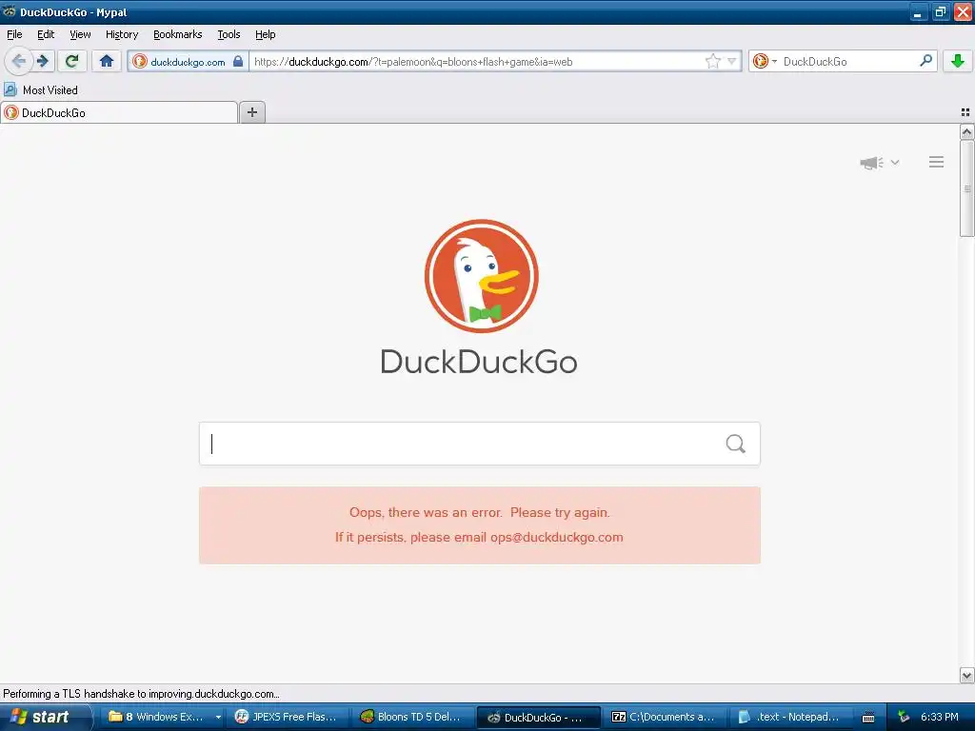Click the Mypal raccoon title bar icon
Viewport: 975px width, 731px height.
[x=10, y=11]
